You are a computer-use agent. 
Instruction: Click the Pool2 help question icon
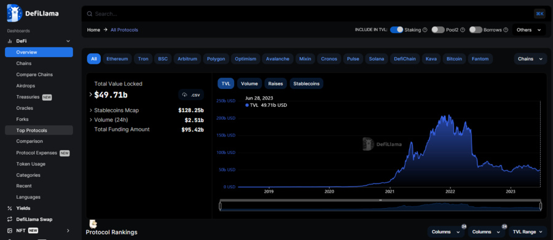tap(462, 30)
